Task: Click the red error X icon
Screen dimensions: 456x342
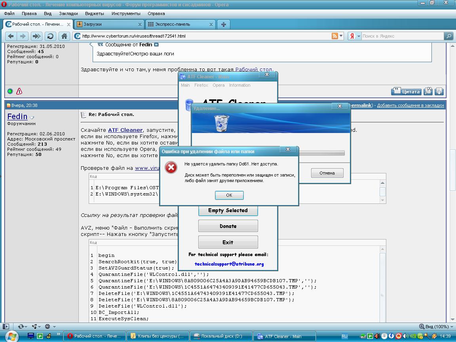Action: (x=171, y=167)
